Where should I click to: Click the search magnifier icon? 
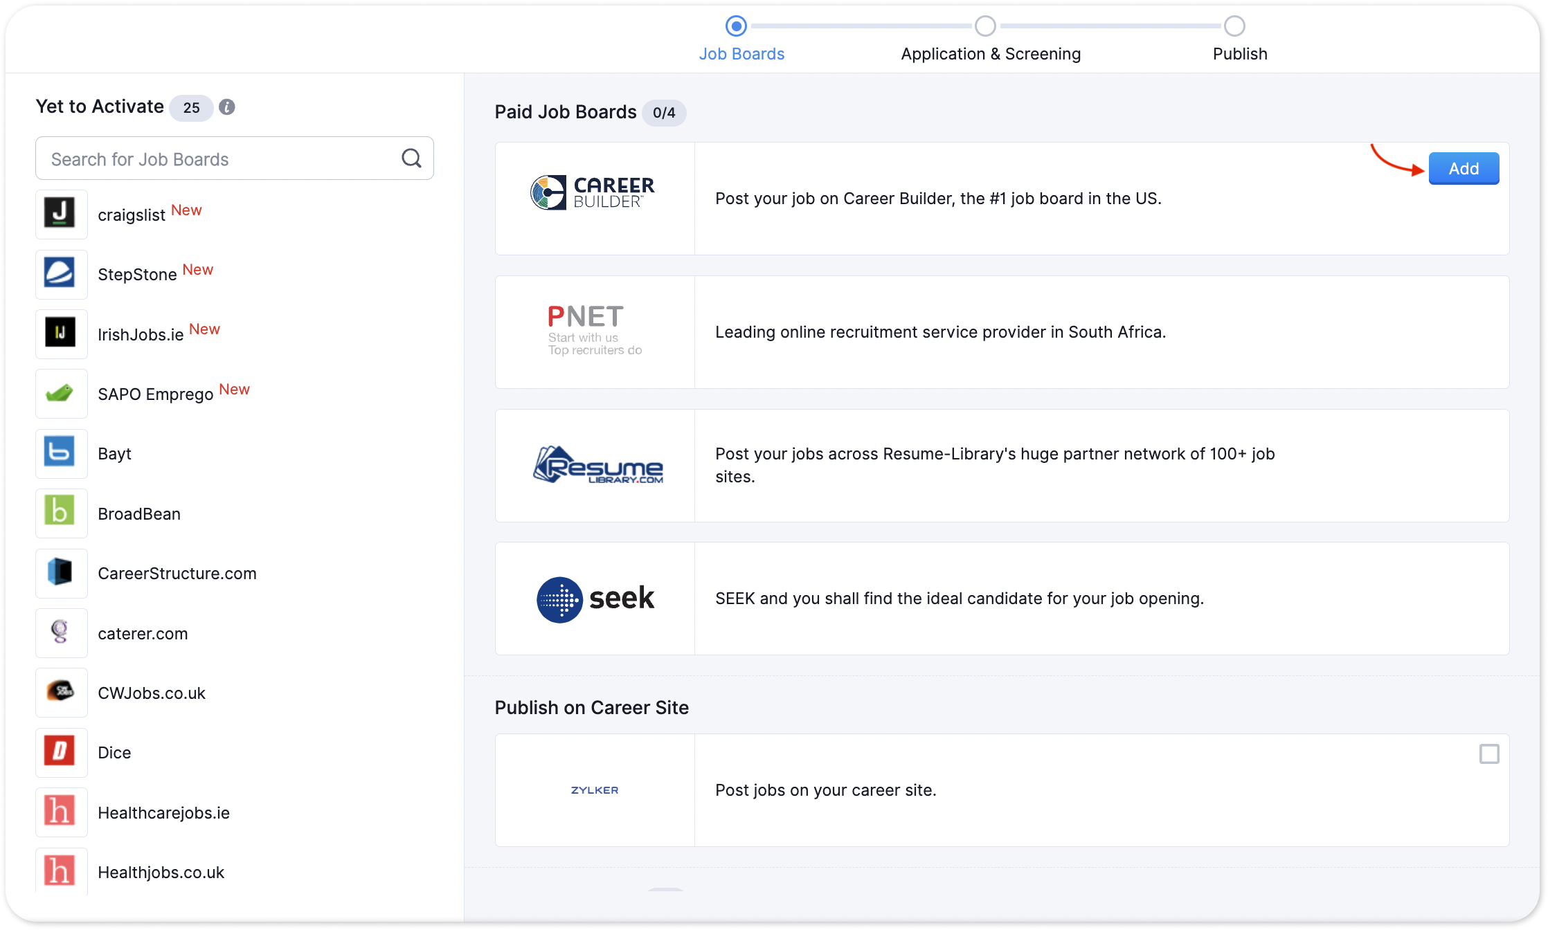click(x=411, y=158)
